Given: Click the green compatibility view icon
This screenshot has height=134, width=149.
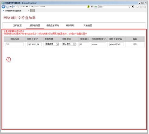Looking at the screenshot, I should click(88, 7).
